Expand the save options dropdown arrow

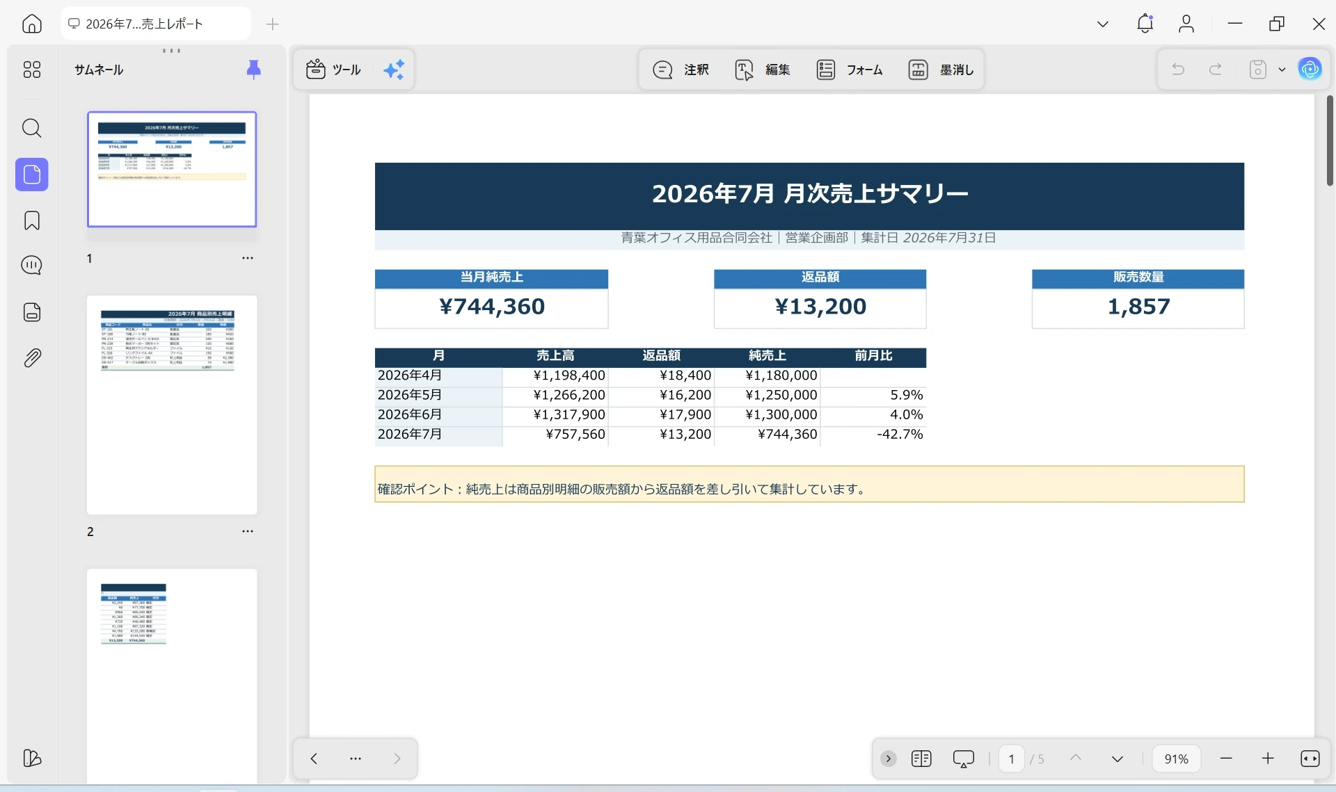(1282, 70)
